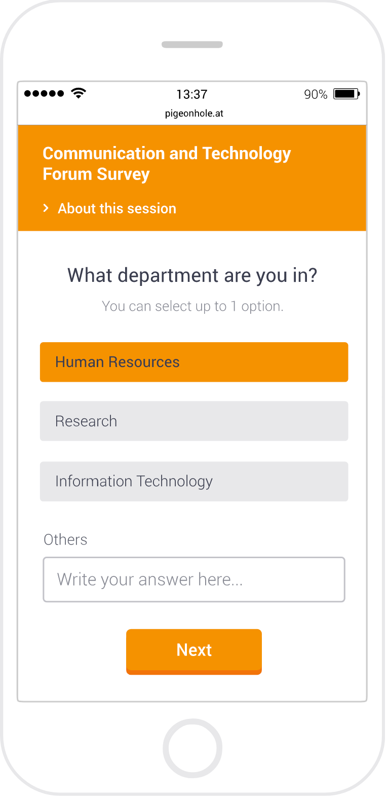Tap the battery icon in status bar
The image size is (388, 800).
346,94
